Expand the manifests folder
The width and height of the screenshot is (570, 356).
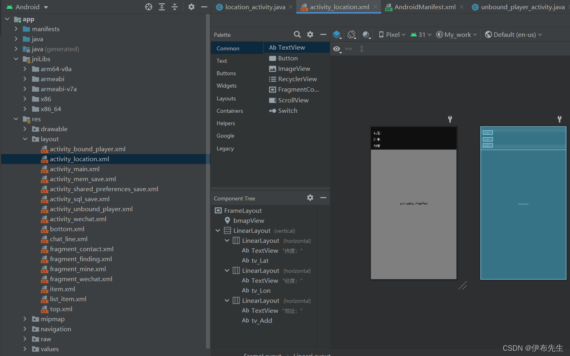click(x=16, y=29)
